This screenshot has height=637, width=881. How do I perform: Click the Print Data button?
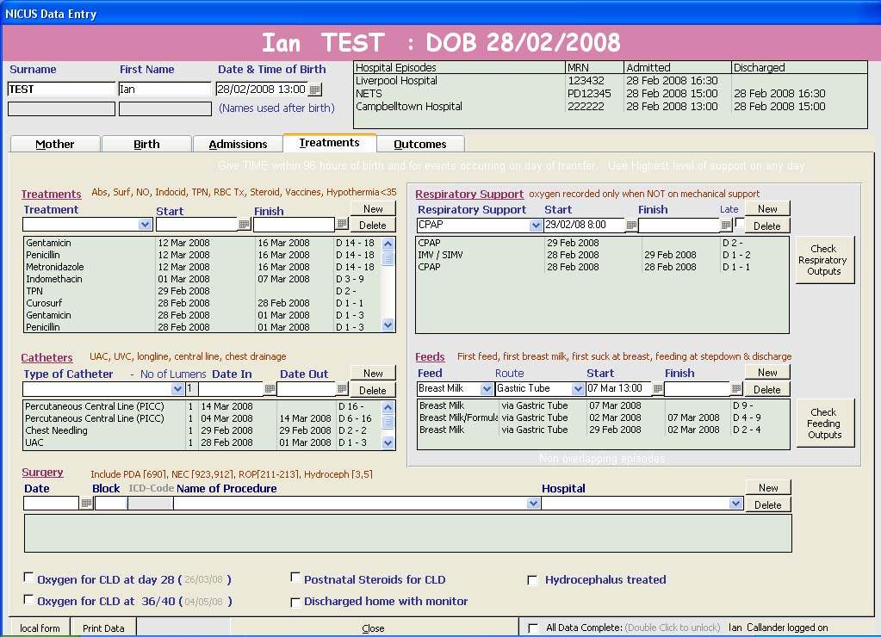pyautogui.click(x=103, y=628)
